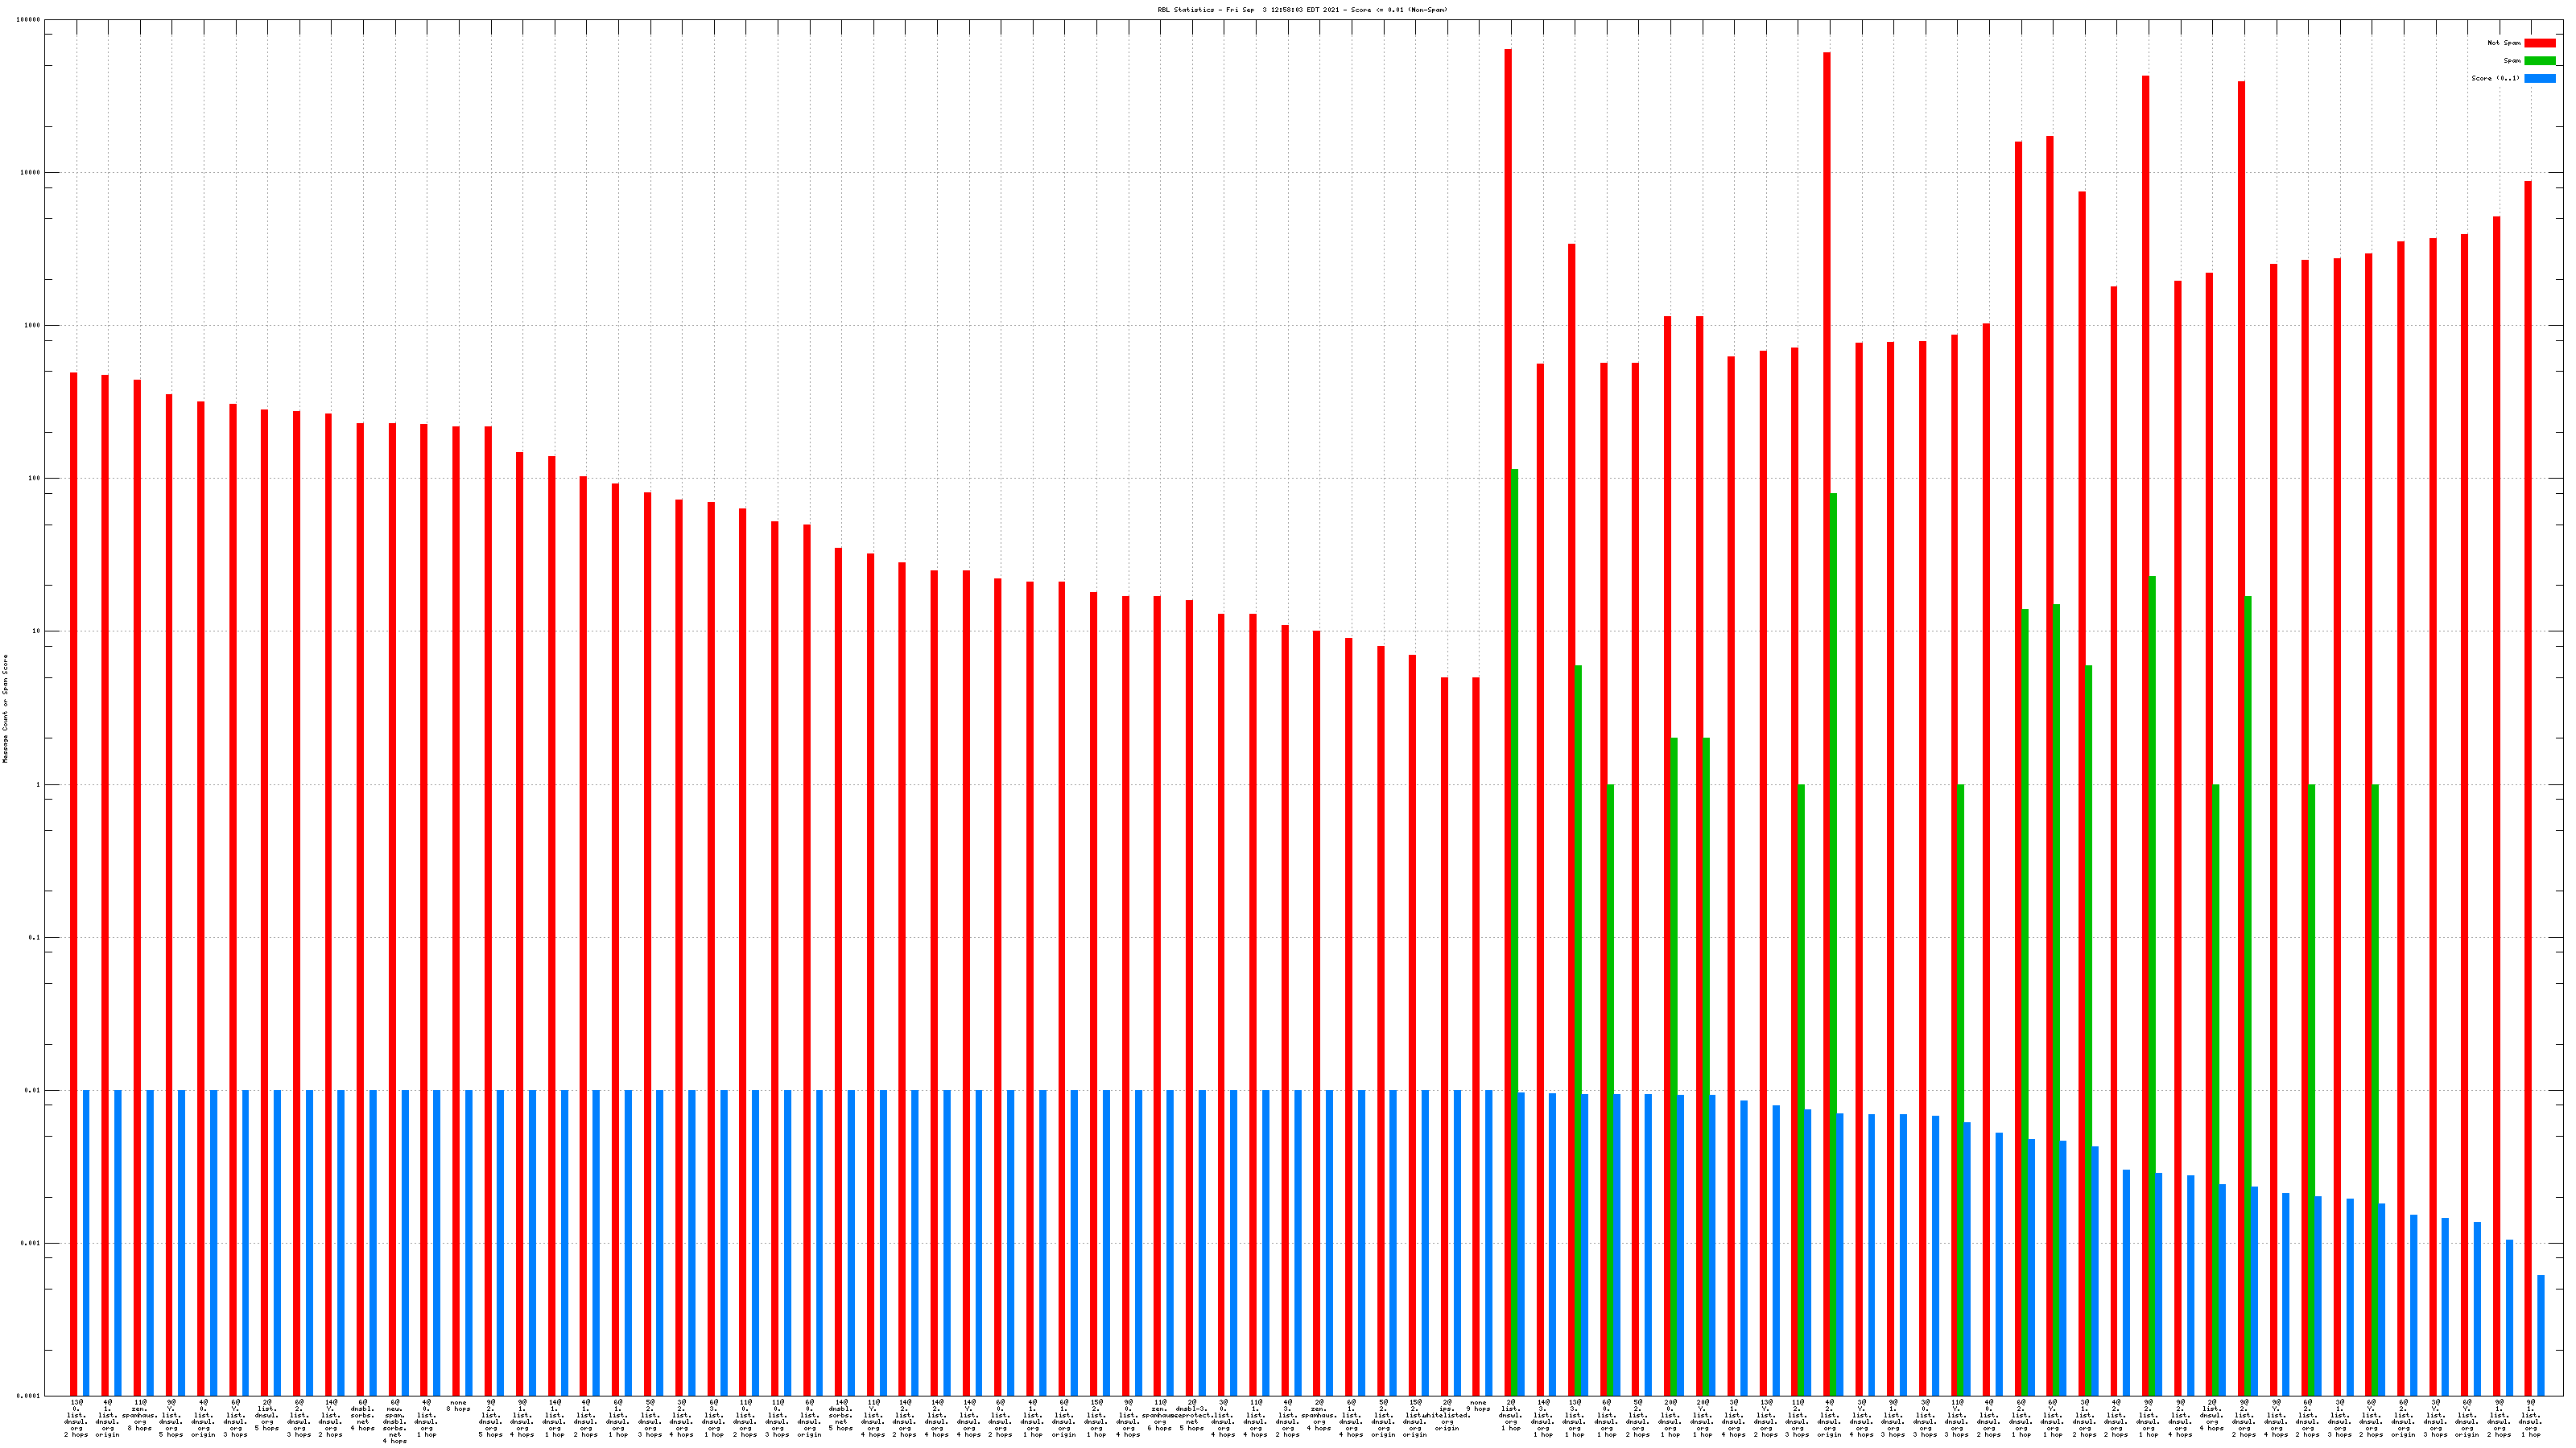
Task: Click the 100000 y-axis tick label
Action: (29, 20)
